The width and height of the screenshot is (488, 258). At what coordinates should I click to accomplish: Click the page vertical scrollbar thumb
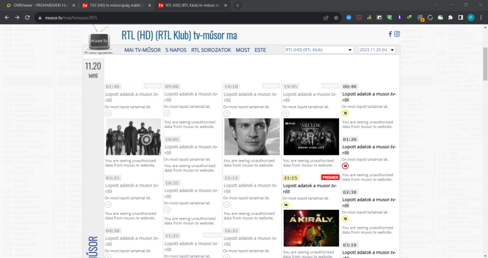tap(485, 63)
